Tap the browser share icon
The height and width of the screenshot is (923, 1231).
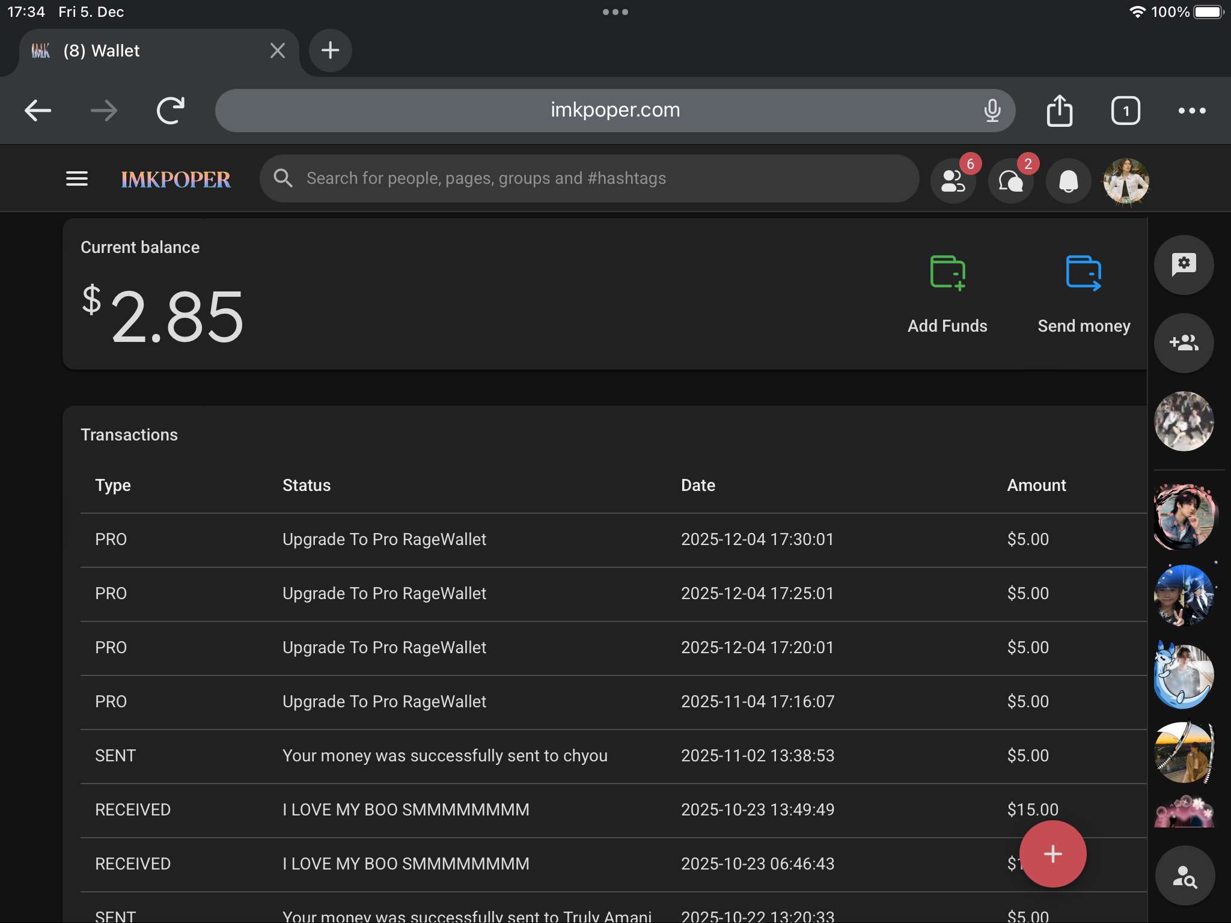1059,111
